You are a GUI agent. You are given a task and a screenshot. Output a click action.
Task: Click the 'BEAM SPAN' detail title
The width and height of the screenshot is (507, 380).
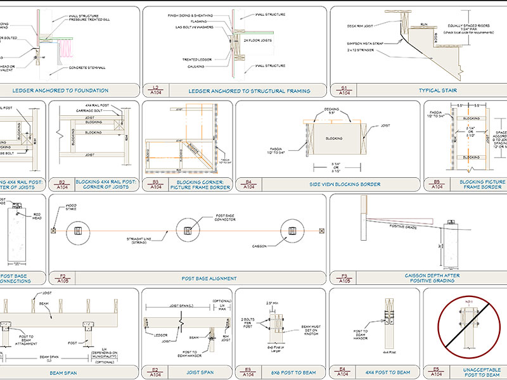coord(63,373)
